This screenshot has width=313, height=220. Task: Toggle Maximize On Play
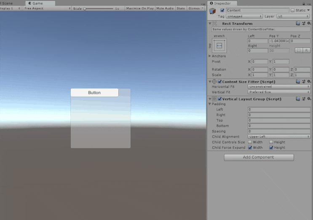140,8
